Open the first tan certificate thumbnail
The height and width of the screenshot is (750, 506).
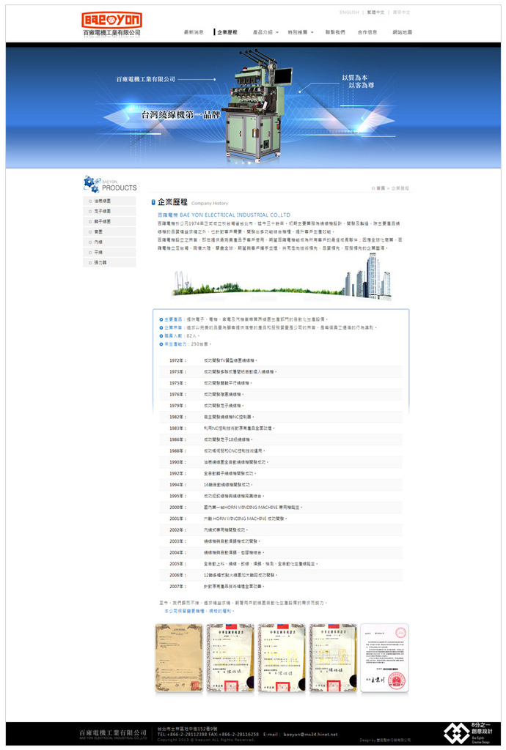[x=179, y=658]
